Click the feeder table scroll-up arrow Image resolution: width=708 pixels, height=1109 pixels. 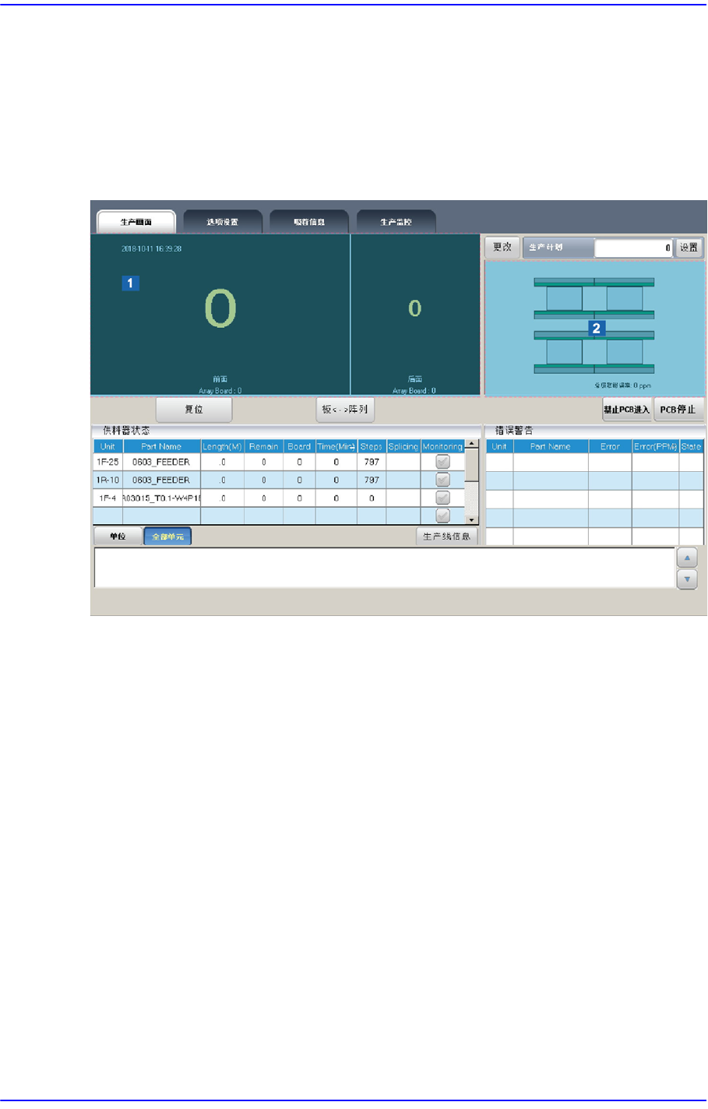[471, 444]
